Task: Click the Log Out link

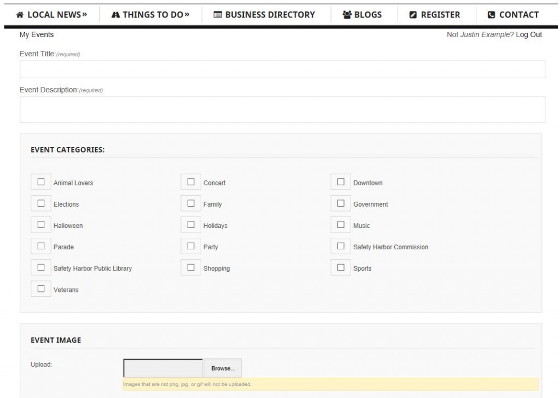Action: pos(528,34)
